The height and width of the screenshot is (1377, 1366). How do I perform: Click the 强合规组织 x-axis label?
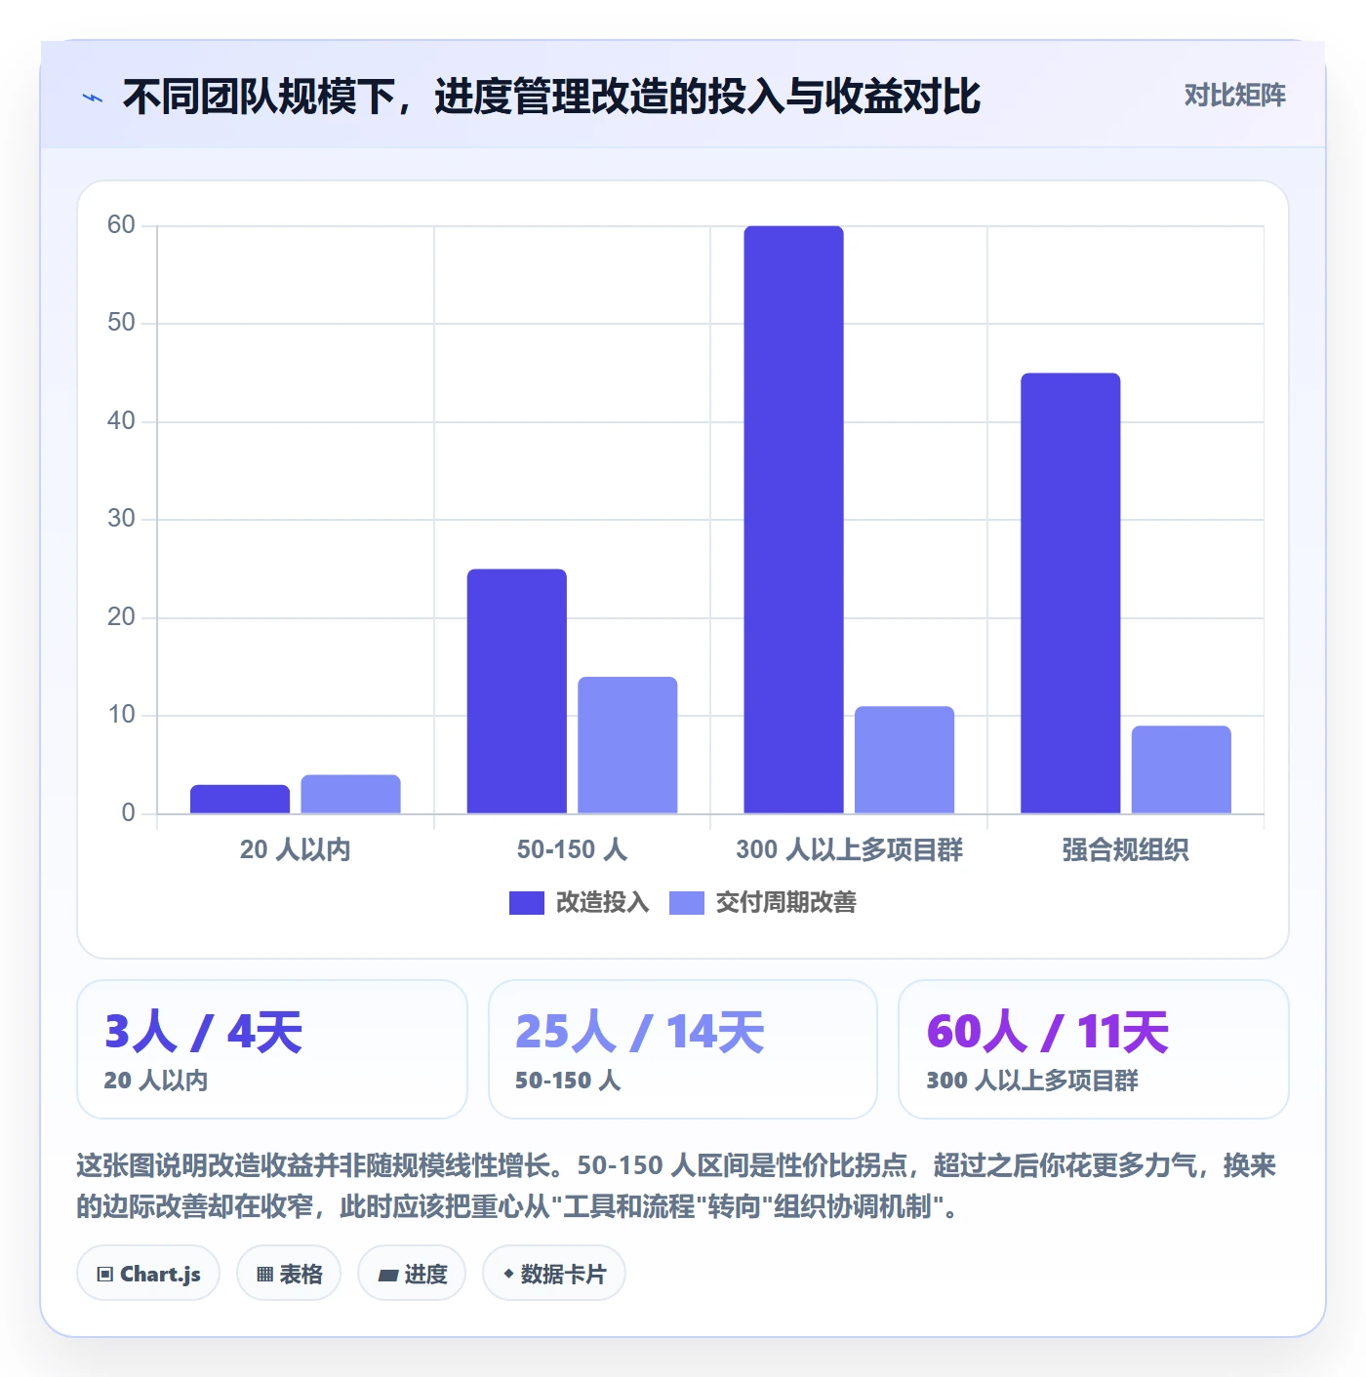tap(1125, 849)
